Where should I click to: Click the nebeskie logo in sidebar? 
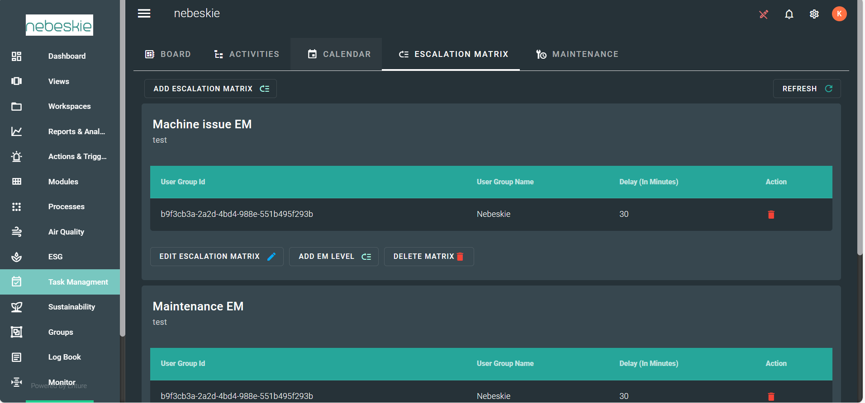click(59, 25)
